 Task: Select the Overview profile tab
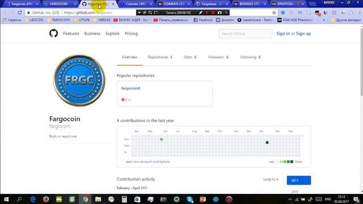130,57
